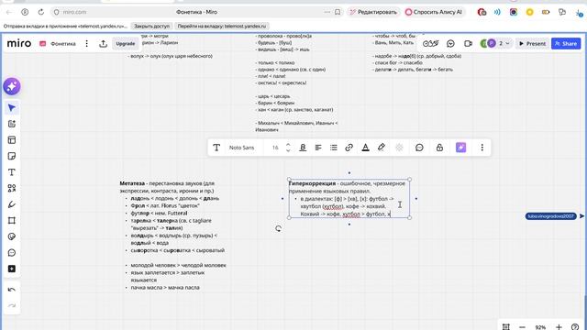Open text highlight color picker
This screenshot has height=330, width=587.
pos(382,148)
